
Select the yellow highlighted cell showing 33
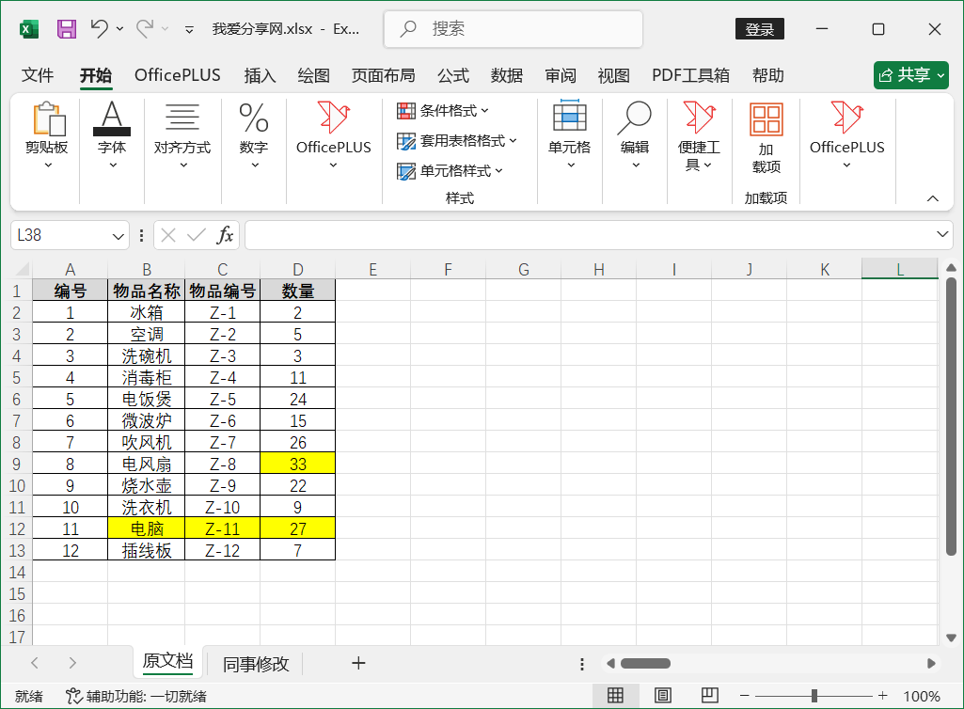[297, 463]
